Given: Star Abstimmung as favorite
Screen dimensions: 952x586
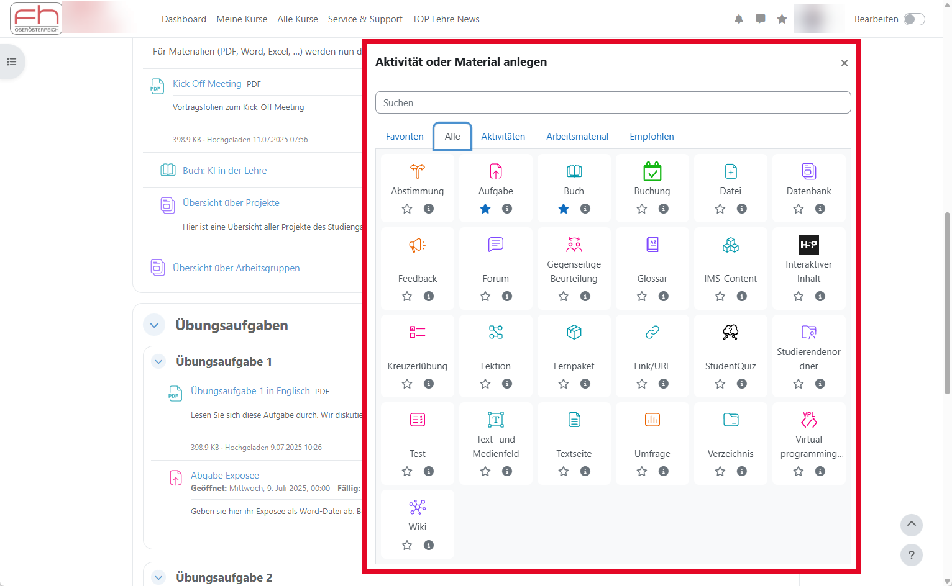Looking at the screenshot, I should [x=407, y=209].
